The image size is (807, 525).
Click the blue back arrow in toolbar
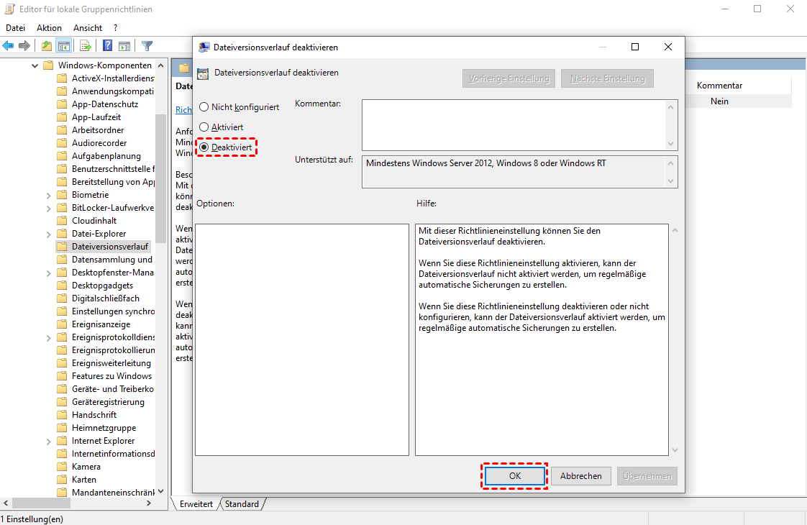pyautogui.click(x=9, y=46)
